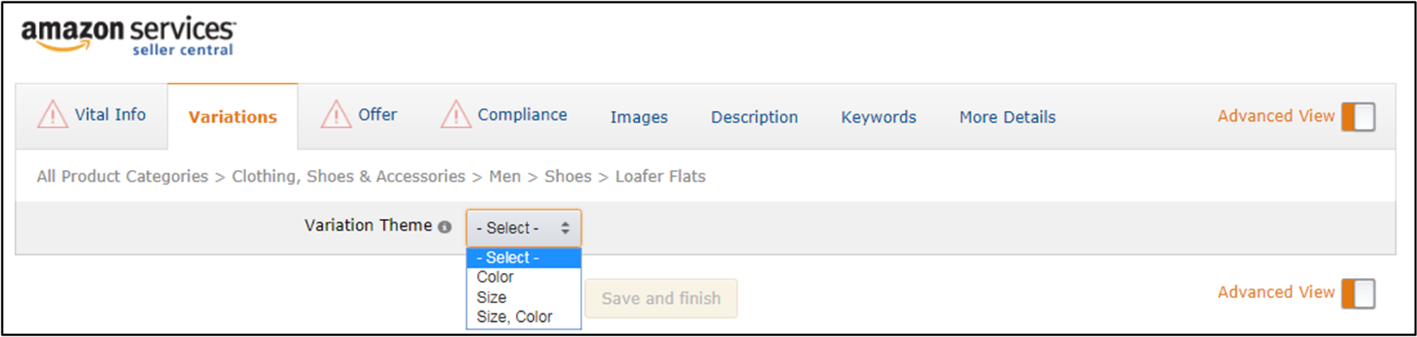Select the highlighted - Select - option
Image resolution: width=1417 pixels, height=337 pixels.
pos(508,258)
